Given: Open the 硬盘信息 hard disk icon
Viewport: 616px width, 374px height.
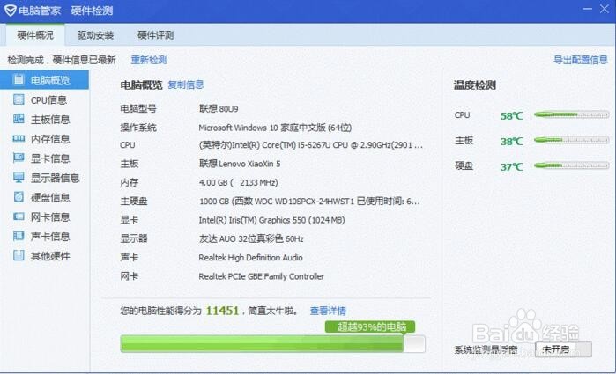Looking at the screenshot, I should tap(19, 196).
